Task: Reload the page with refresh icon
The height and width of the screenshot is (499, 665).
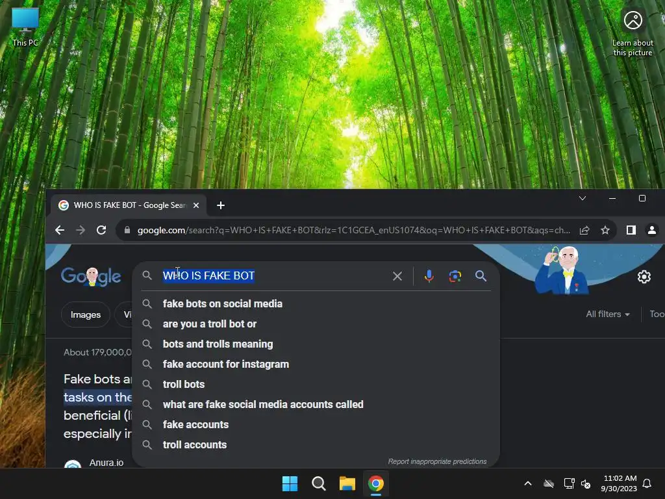Action: [101, 230]
